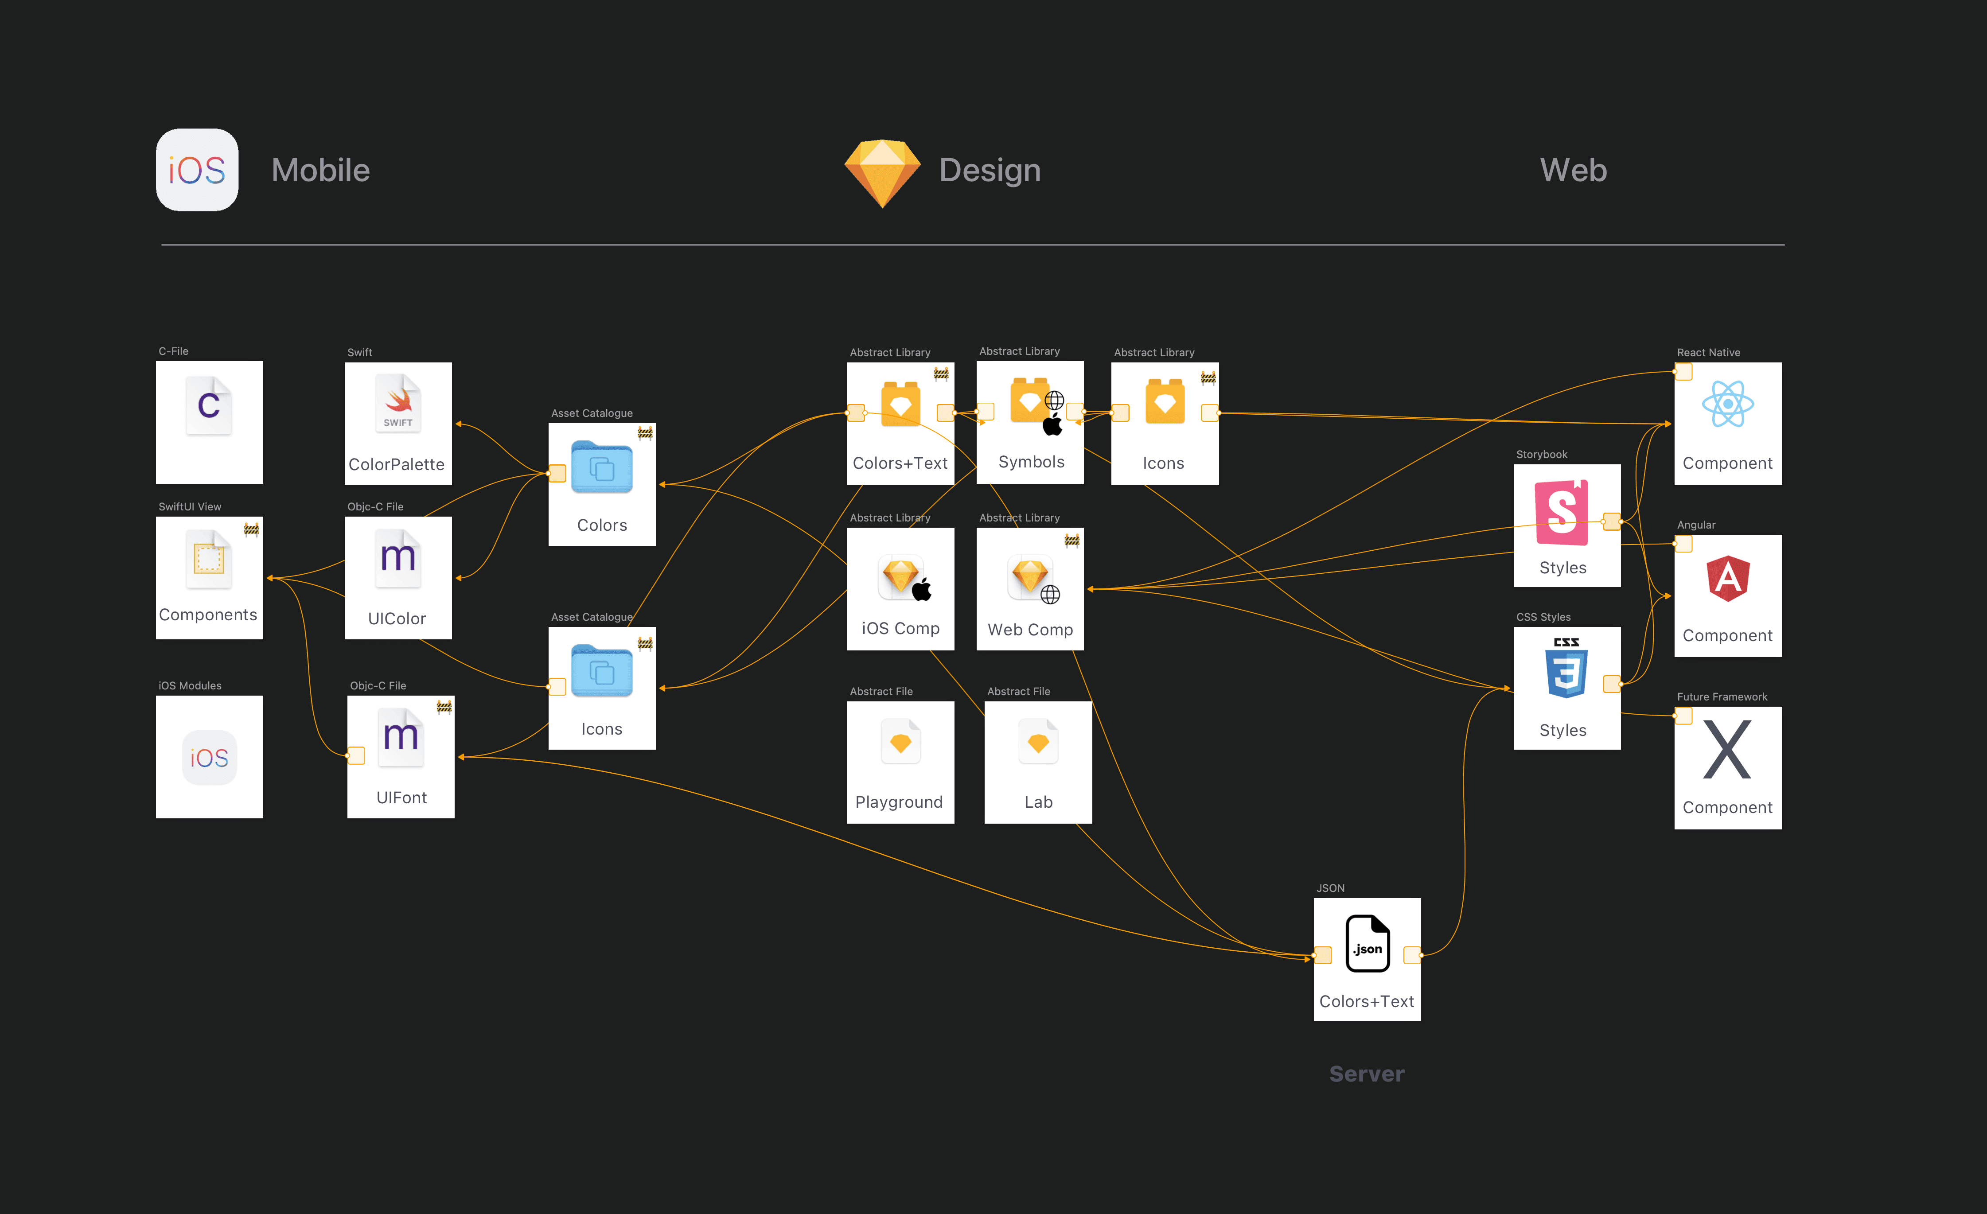Click the Colors asset catalogue folder icon
The image size is (1987, 1214).
coord(602,467)
